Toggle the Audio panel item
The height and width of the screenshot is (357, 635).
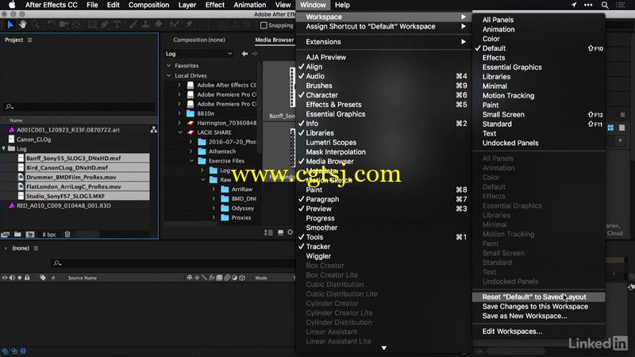click(x=383, y=76)
